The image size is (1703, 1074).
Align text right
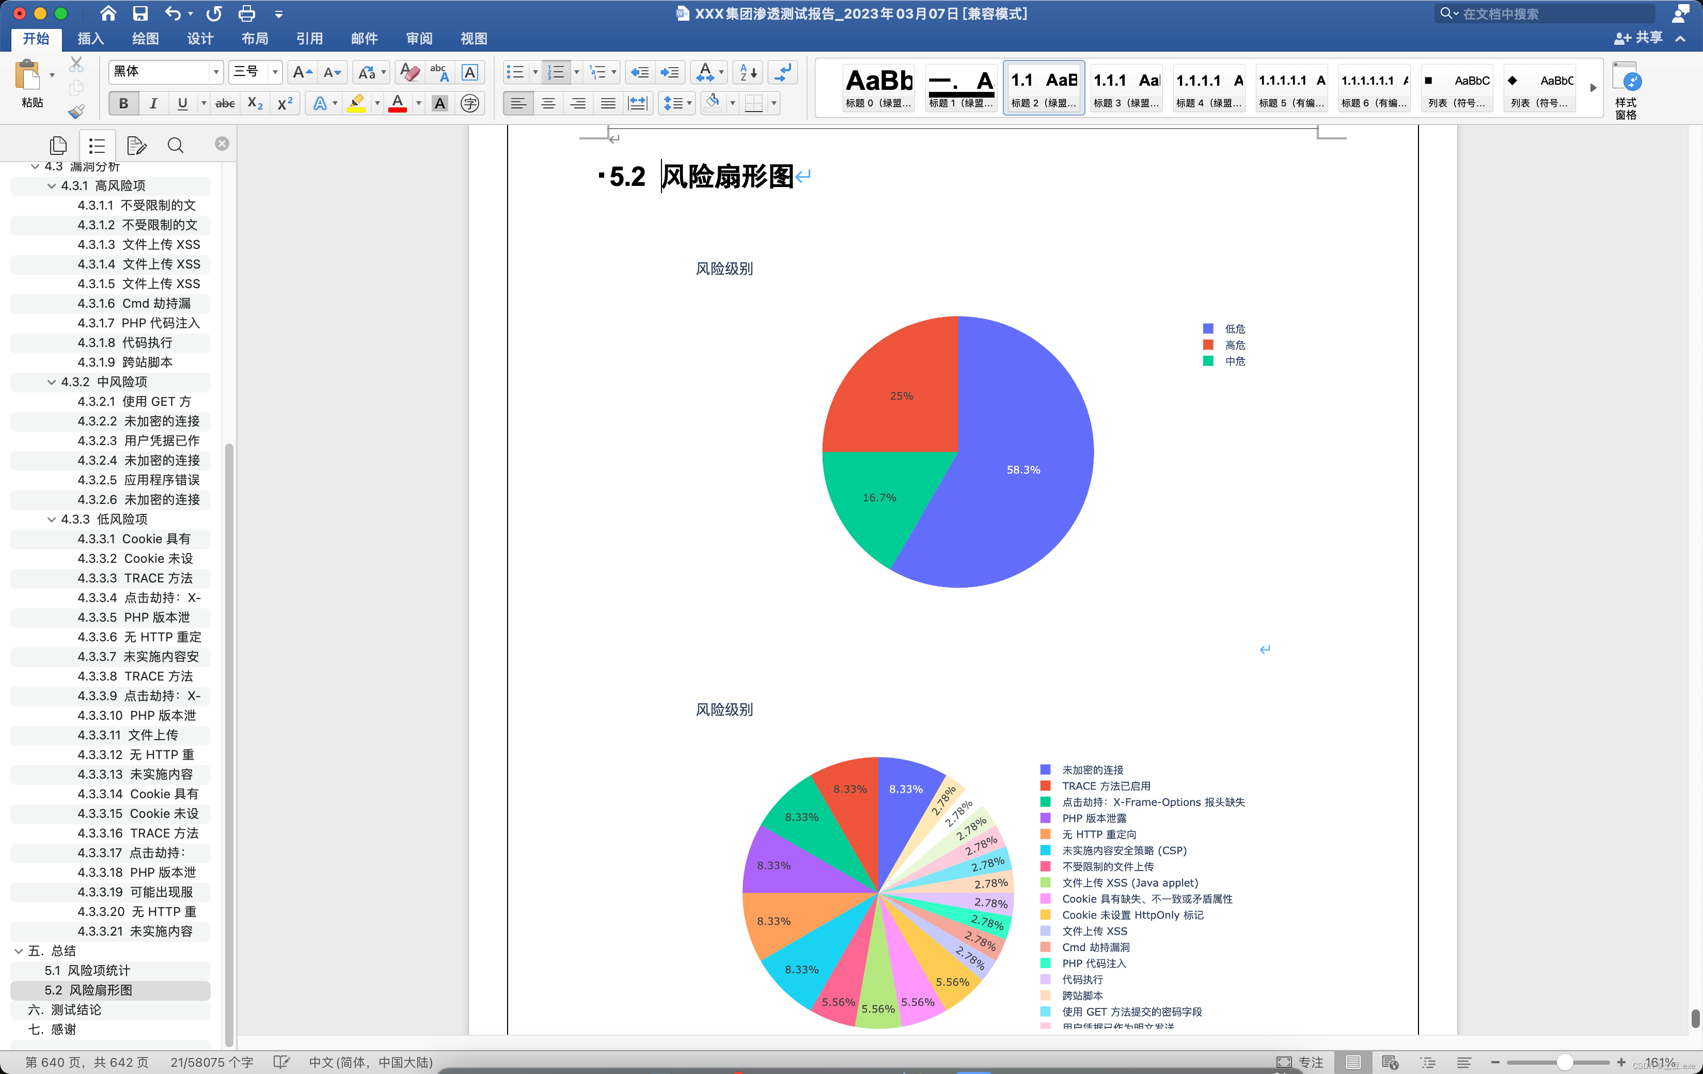(x=578, y=104)
